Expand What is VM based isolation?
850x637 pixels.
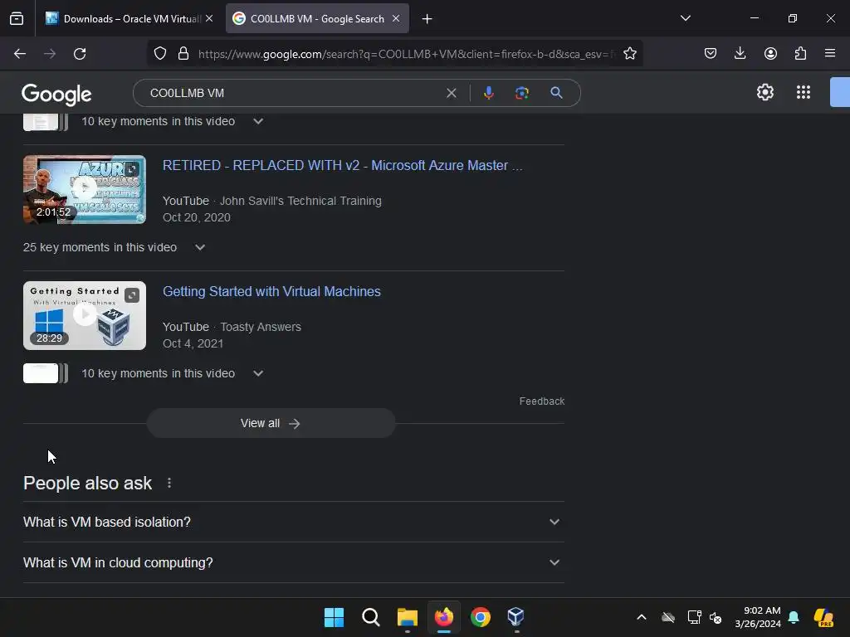tap(293, 522)
